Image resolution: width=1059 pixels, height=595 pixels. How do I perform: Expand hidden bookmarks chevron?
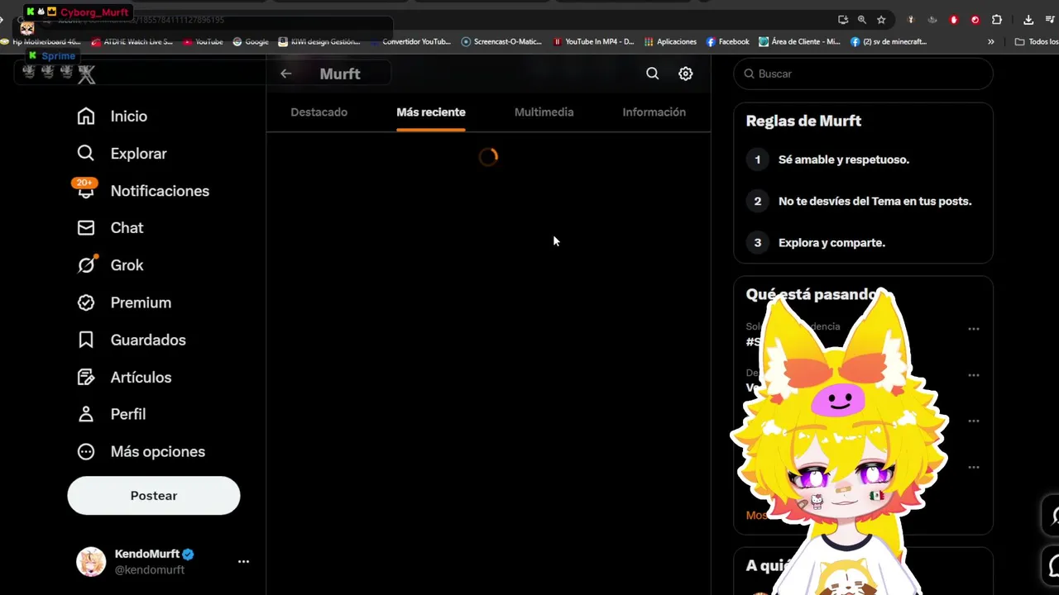coord(991,41)
